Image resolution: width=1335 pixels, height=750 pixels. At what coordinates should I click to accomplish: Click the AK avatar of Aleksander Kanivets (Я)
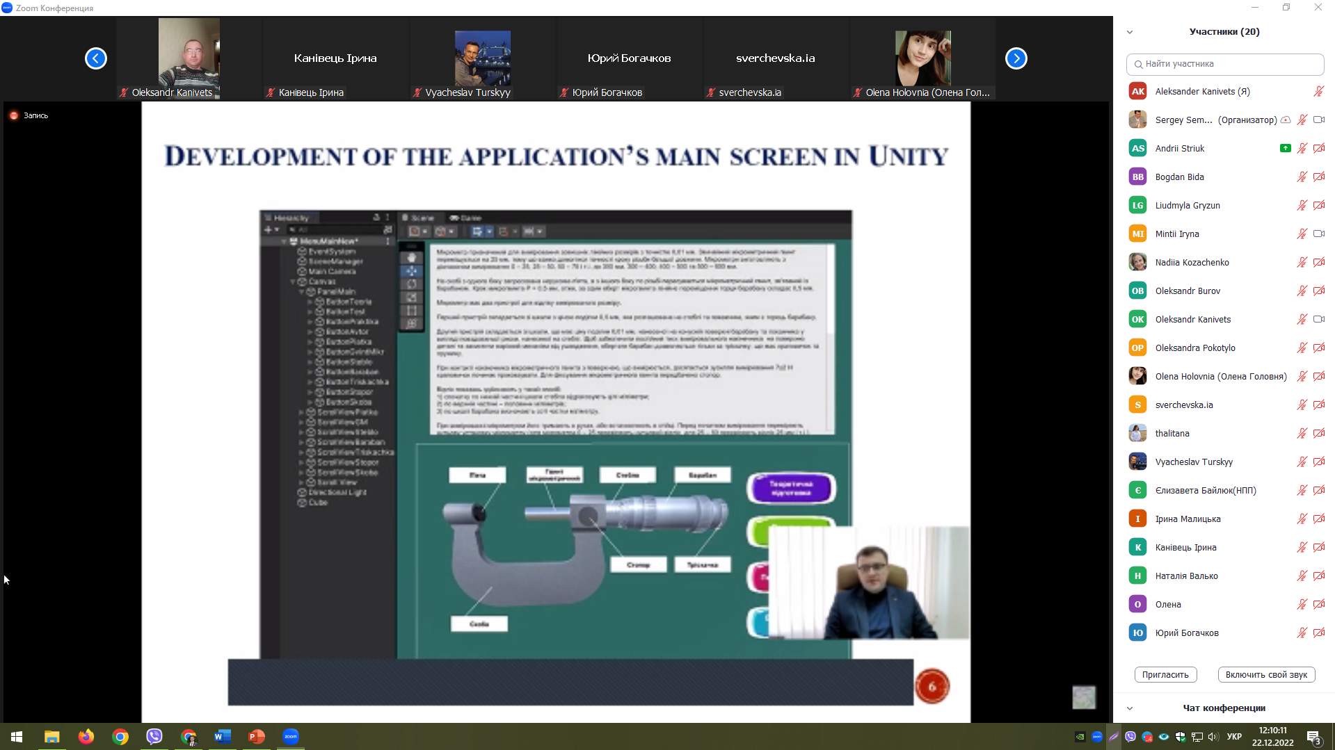1137,91
